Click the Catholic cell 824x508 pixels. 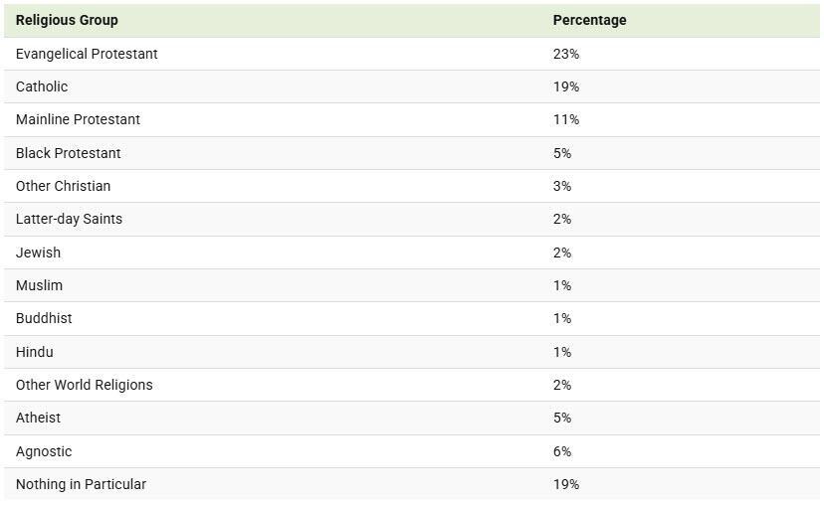[x=42, y=86]
